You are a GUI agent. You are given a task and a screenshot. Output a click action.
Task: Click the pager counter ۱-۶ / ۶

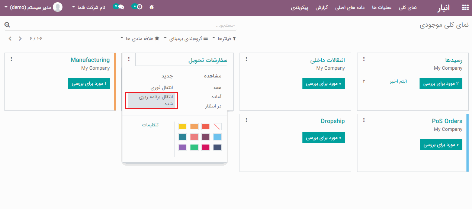click(36, 39)
